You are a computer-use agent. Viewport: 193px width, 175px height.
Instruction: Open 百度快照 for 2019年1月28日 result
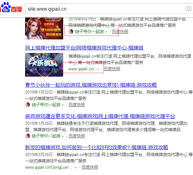tap(77, 136)
